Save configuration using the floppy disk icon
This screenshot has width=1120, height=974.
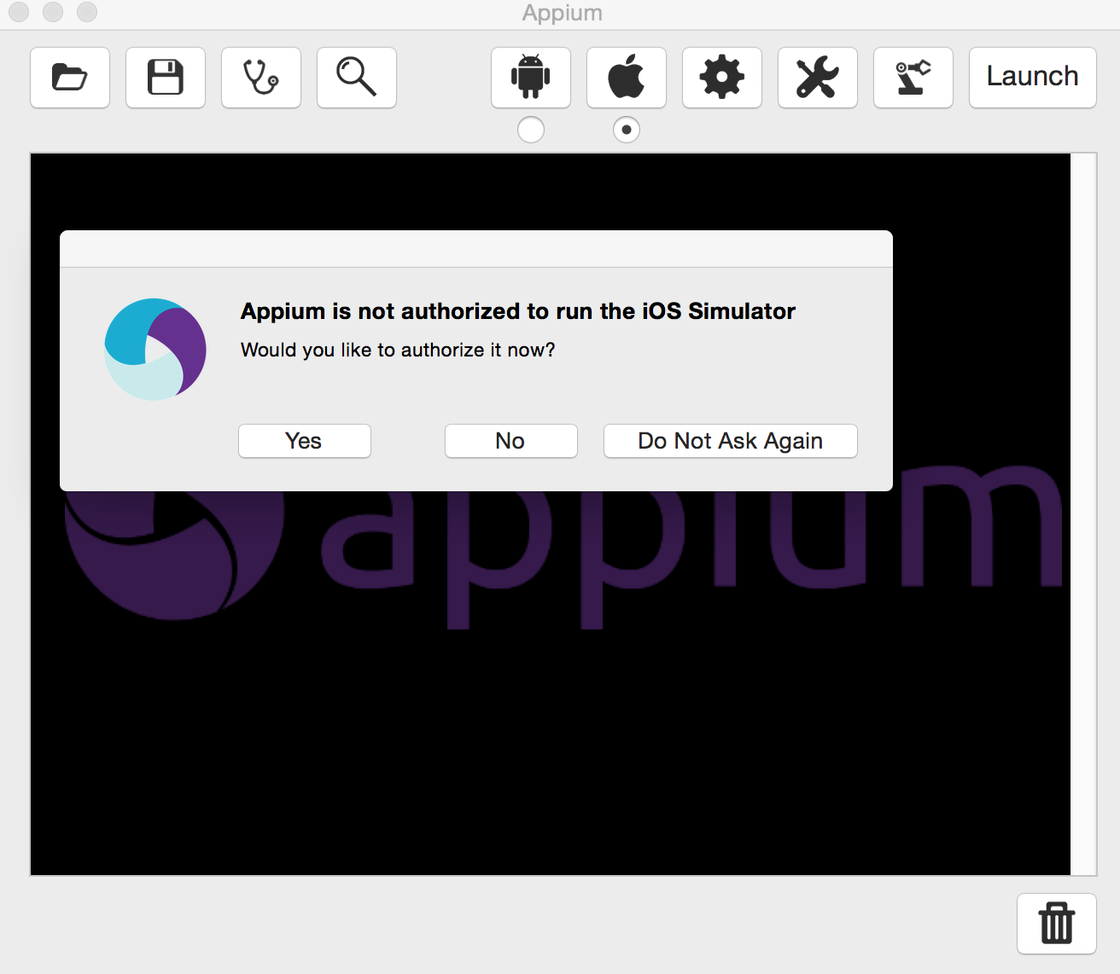(x=166, y=78)
